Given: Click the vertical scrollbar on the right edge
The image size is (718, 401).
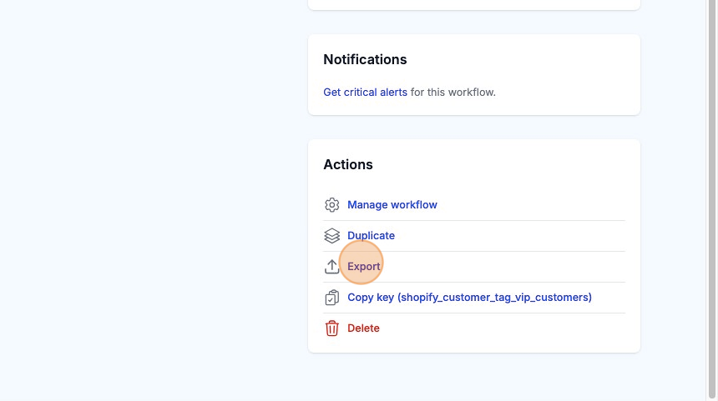Looking at the screenshot, I should pyautogui.click(x=712, y=200).
